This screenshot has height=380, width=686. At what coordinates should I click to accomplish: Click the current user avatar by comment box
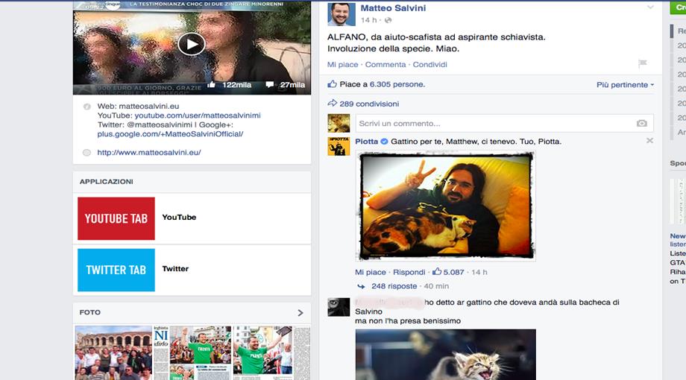pyautogui.click(x=339, y=124)
